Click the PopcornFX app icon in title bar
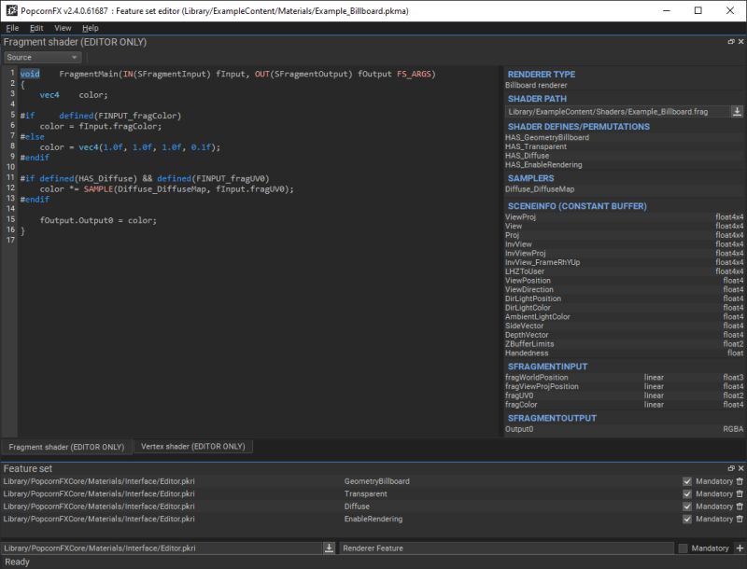The height and width of the screenshot is (569, 747). tap(11, 10)
